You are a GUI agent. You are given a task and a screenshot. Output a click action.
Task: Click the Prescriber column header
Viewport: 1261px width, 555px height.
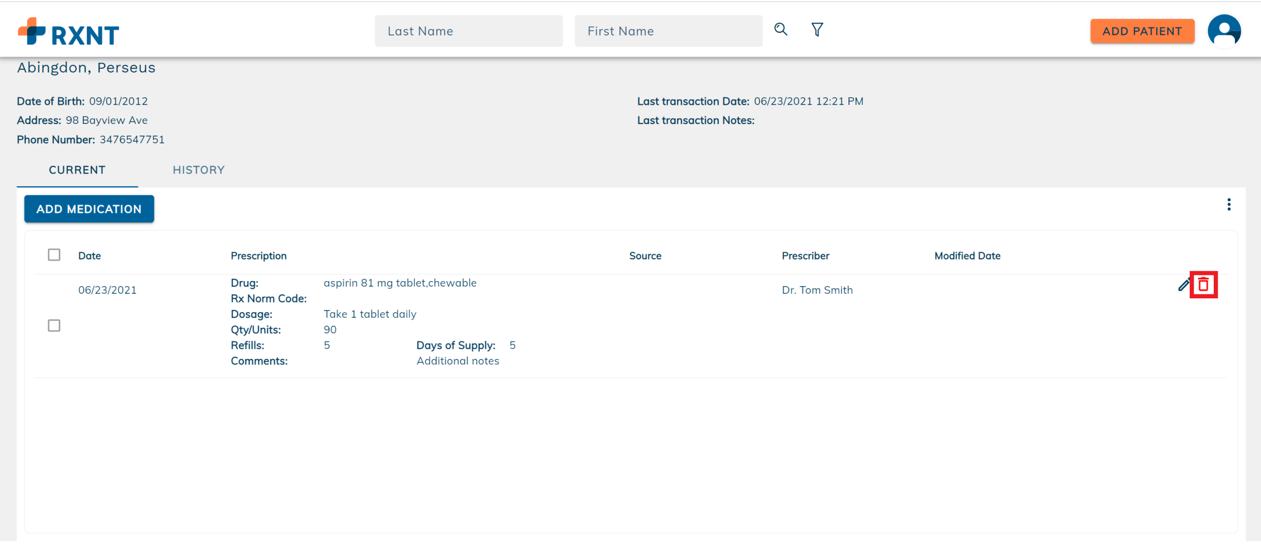805,256
